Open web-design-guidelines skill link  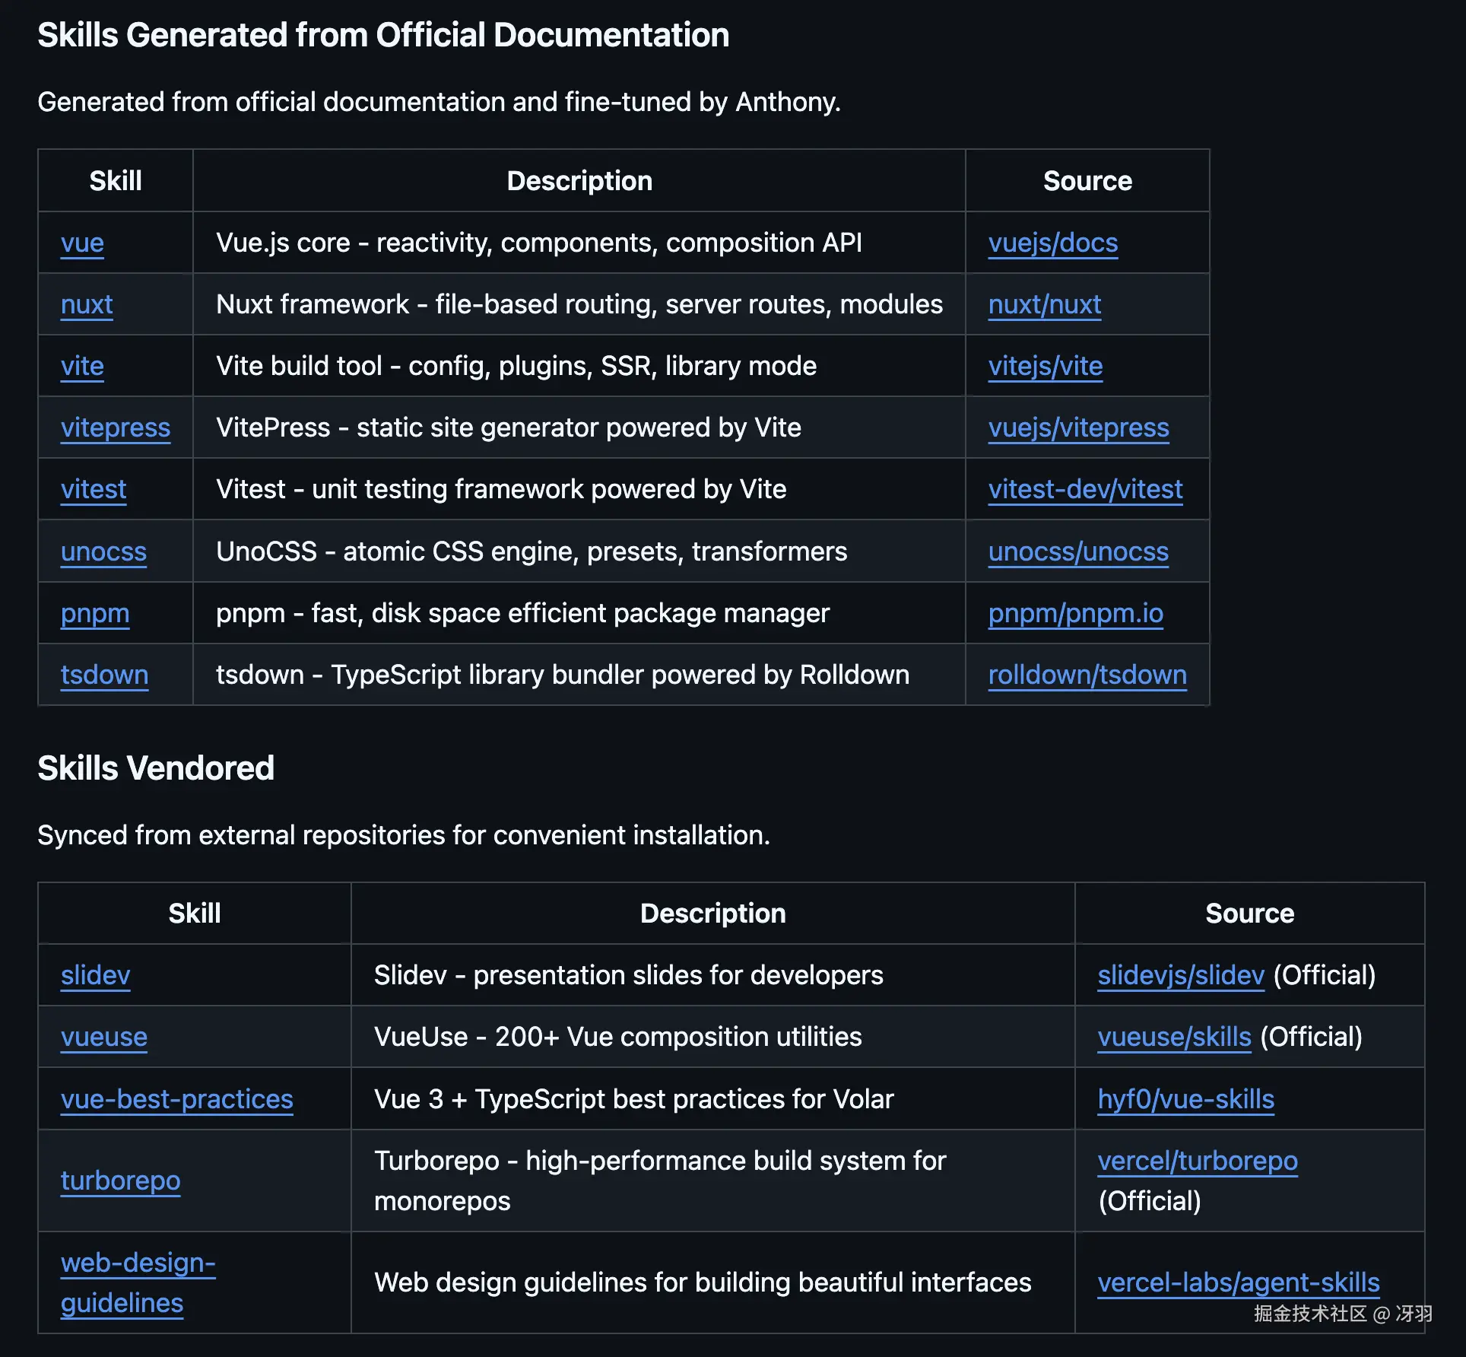(x=137, y=1283)
